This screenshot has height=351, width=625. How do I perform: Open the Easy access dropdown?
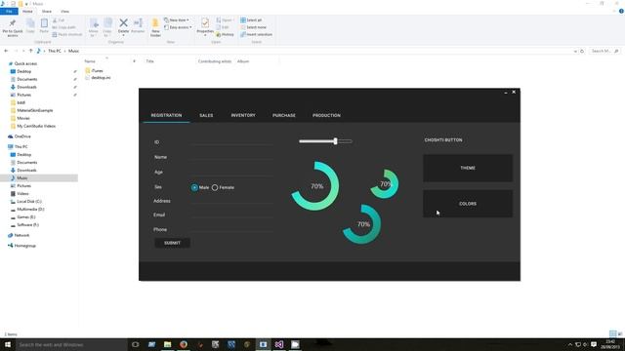178,27
